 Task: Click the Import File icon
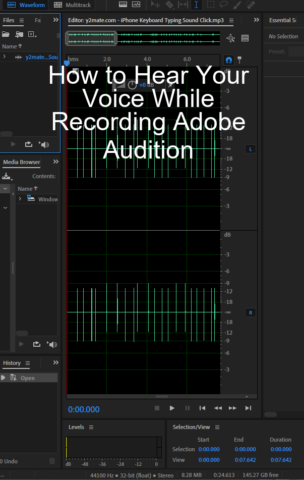click(19, 34)
